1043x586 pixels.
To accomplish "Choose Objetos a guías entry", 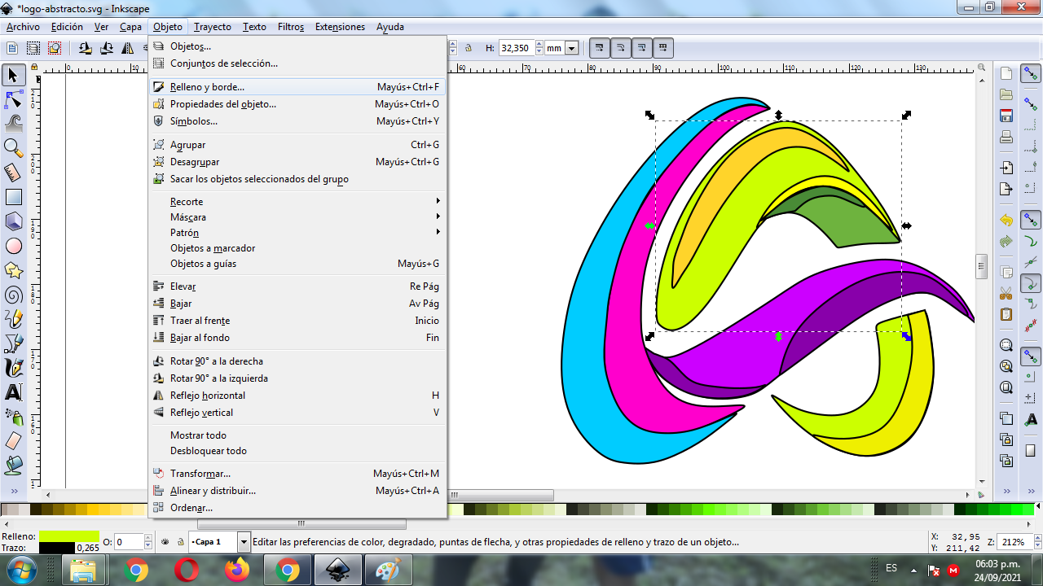I will pyautogui.click(x=297, y=264).
